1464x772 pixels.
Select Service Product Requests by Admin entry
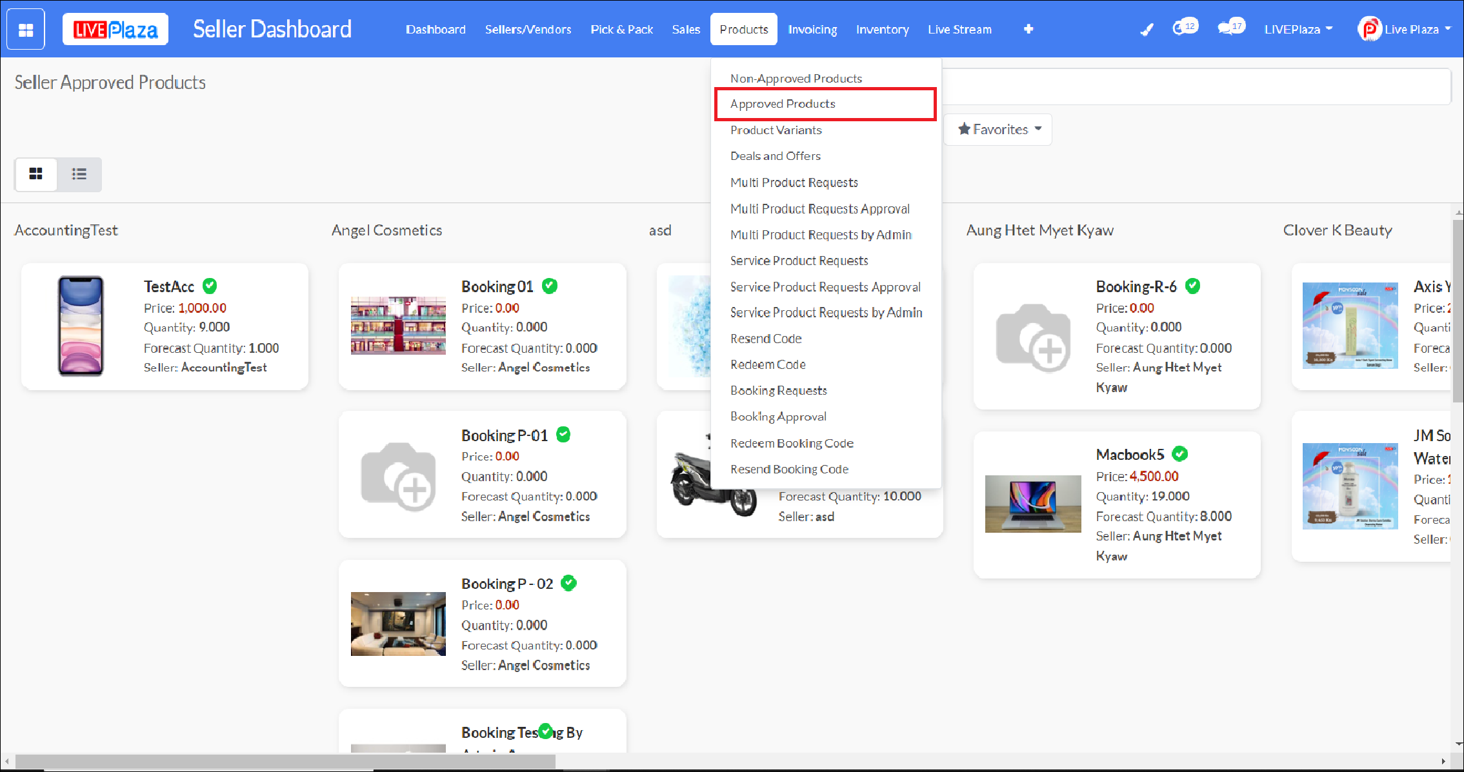pos(826,313)
